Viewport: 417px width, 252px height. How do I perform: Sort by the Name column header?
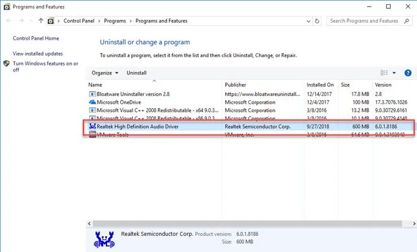coord(95,85)
